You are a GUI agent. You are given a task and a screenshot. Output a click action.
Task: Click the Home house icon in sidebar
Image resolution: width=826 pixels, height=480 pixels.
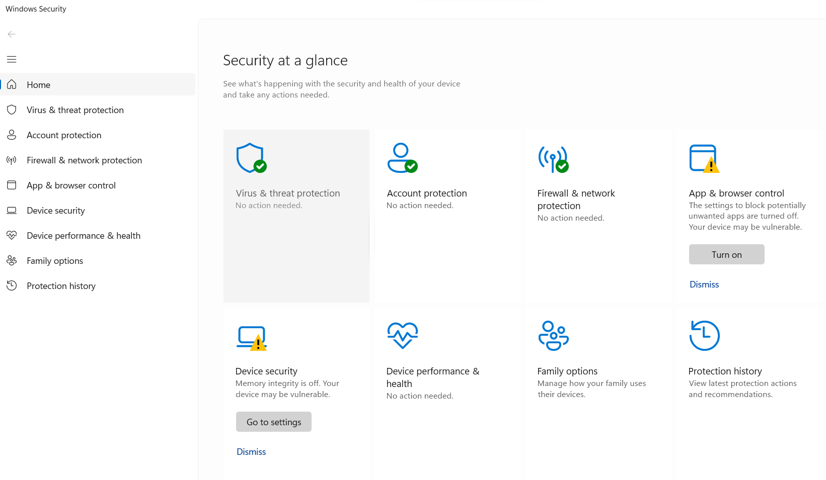point(12,84)
